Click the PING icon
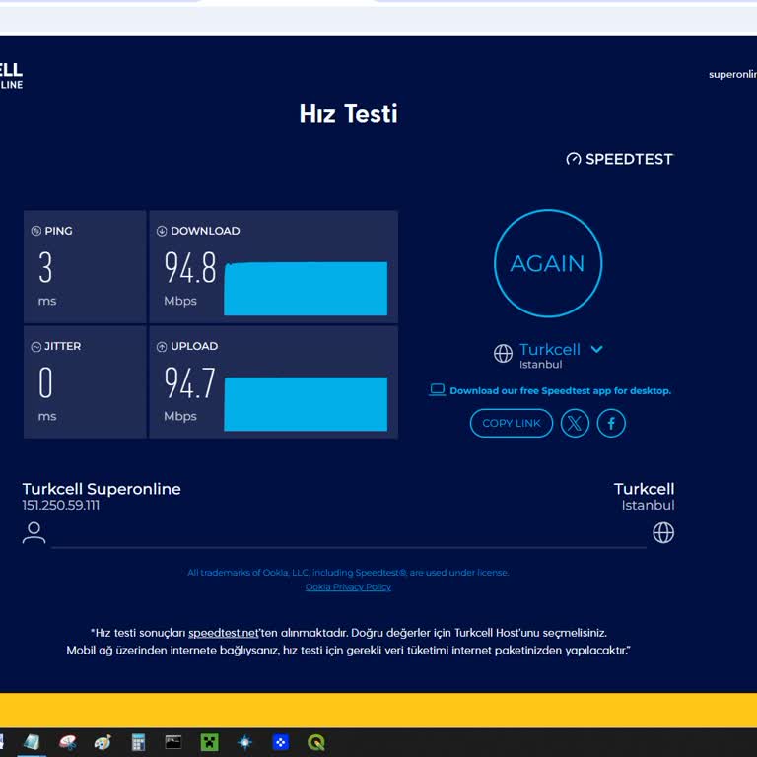 click(x=36, y=231)
